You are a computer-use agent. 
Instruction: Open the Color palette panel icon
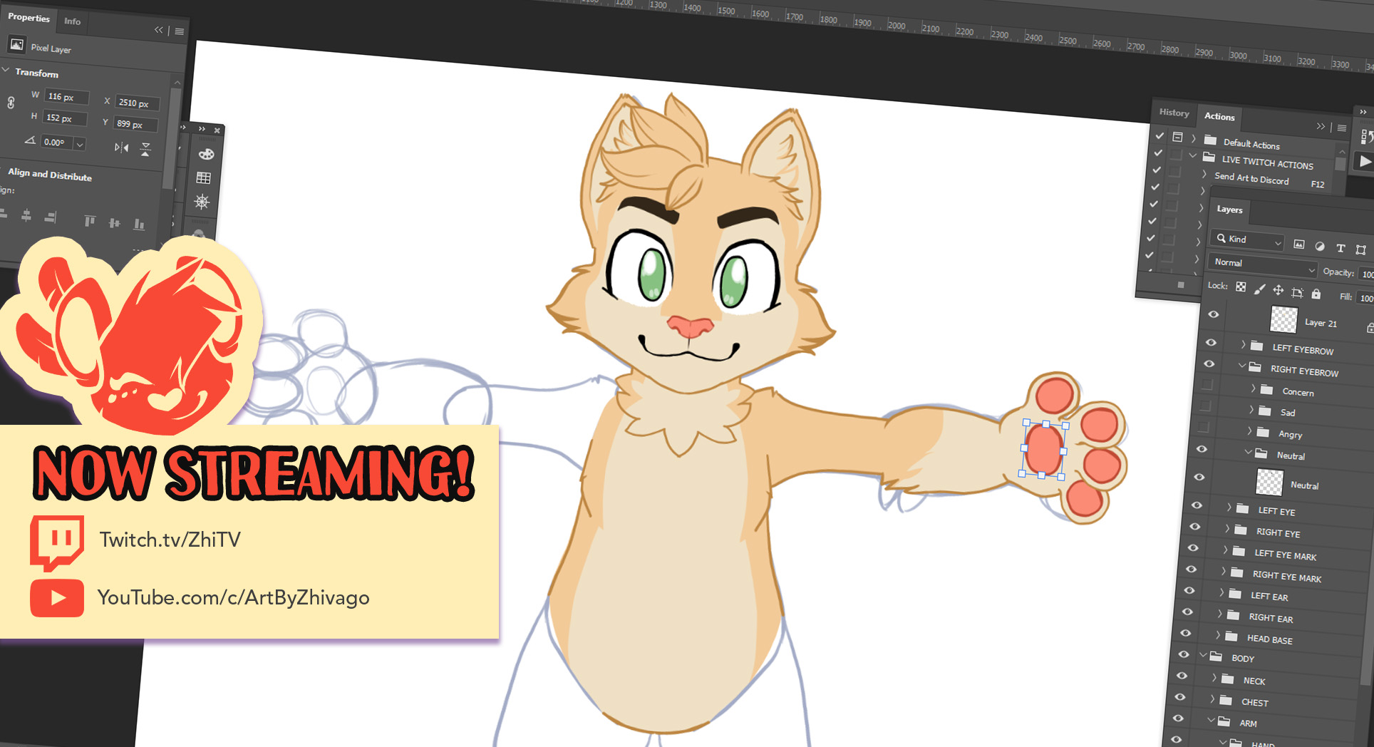[x=206, y=154]
